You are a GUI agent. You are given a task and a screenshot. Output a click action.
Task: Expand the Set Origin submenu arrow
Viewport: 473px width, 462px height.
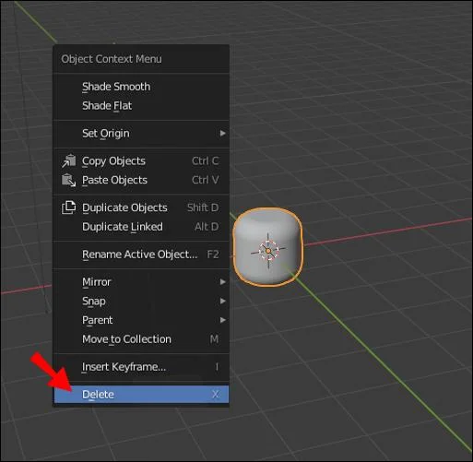[x=223, y=133]
